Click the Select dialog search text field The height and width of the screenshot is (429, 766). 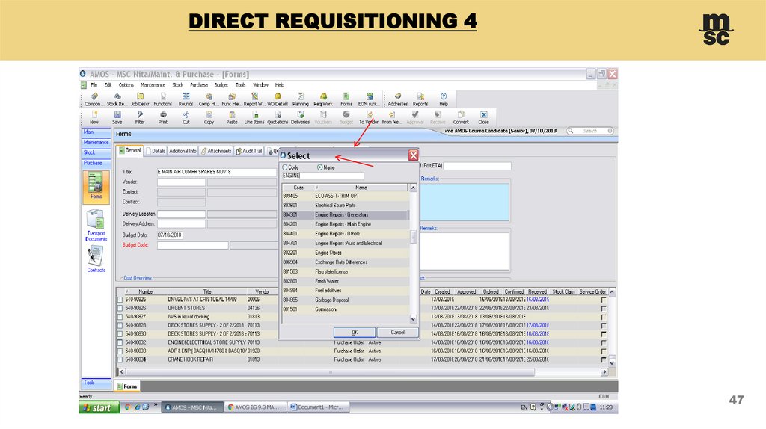coord(323,176)
